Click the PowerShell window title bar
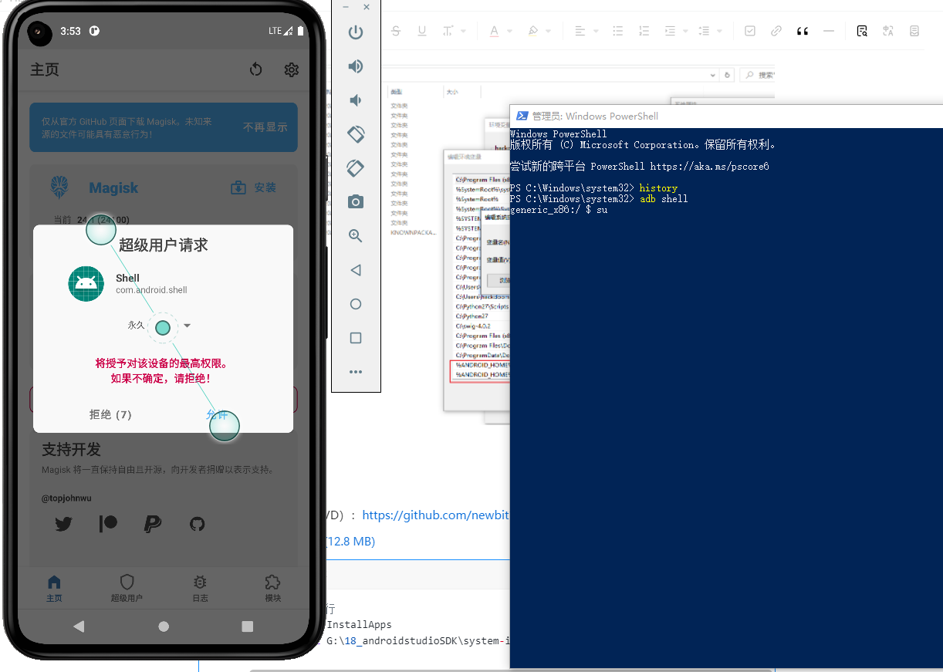Image resolution: width=943 pixels, height=672 pixels. pos(726,116)
